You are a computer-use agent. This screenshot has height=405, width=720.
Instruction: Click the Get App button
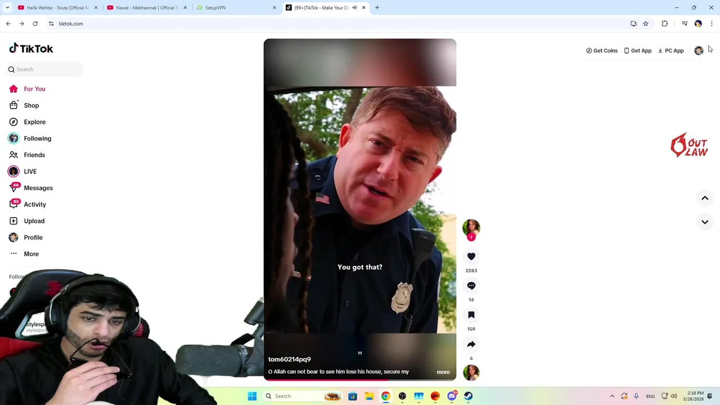(638, 51)
